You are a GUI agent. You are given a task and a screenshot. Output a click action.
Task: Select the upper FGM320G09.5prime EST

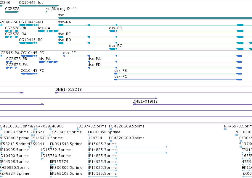pos(110,129)
